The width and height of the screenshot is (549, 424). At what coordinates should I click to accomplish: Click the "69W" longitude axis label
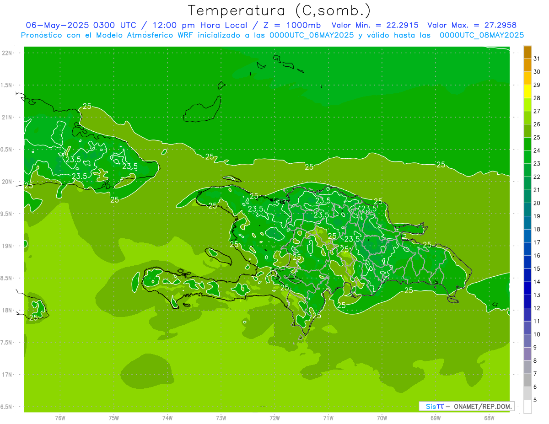point(436,418)
